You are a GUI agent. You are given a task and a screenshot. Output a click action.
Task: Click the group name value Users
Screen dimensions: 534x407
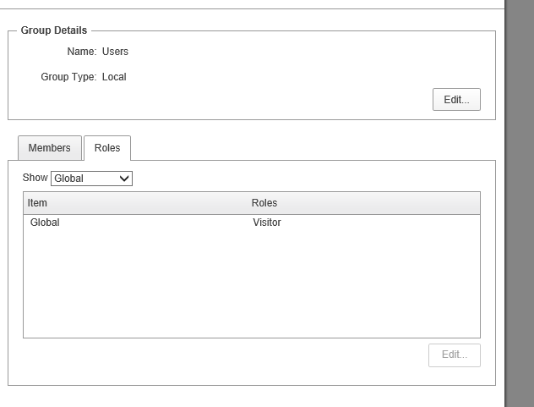pos(115,52)
